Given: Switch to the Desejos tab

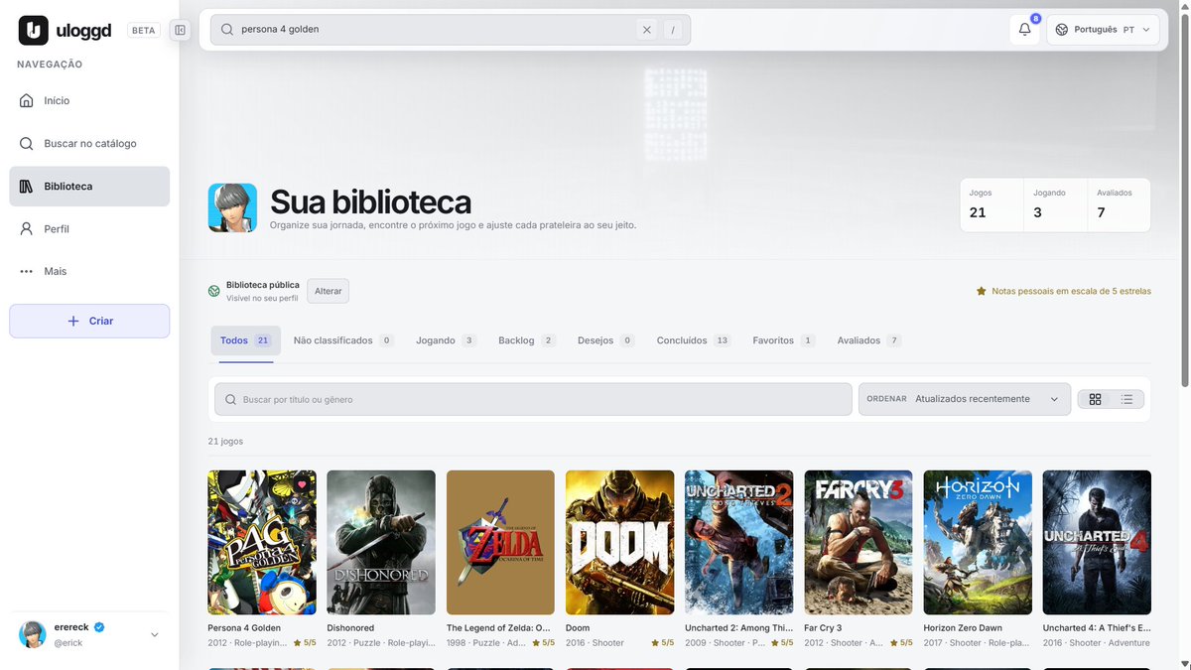Looking at the screenshot, I should click(x=605, y=340).
